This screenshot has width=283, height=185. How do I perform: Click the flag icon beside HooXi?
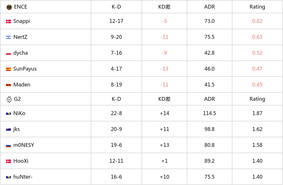tap(8, 161)
